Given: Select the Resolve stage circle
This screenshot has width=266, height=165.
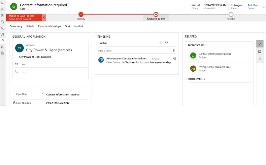Looking at the screenshot, I should (x=231, y=14).
